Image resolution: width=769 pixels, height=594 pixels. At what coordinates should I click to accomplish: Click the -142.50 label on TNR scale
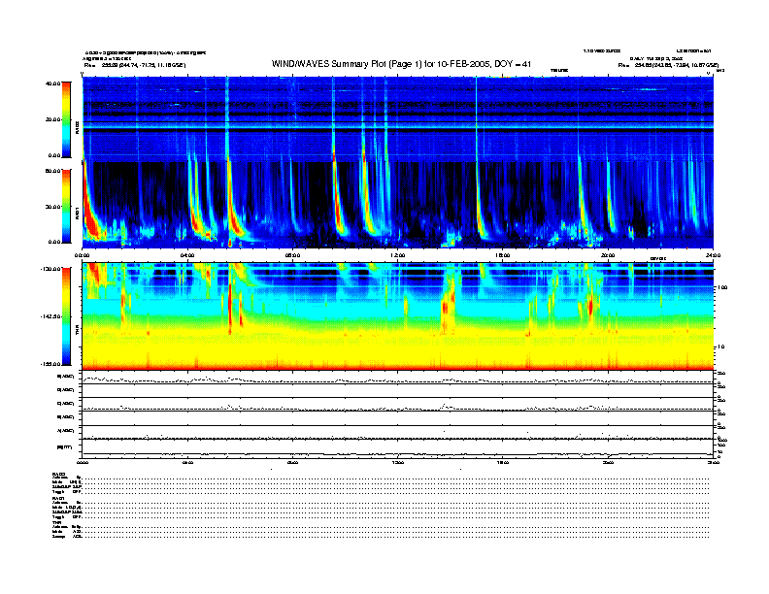pyautogui.click(x=50, y=316)
